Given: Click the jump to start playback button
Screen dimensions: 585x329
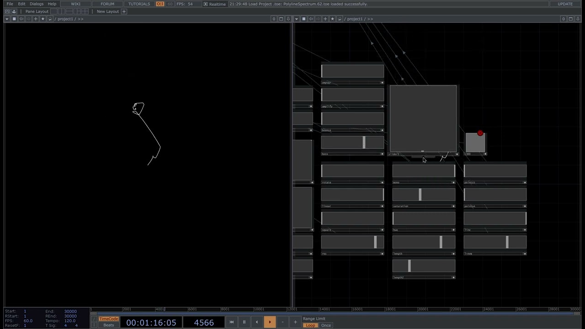Looking at the screenshot, I should point(231,322).
